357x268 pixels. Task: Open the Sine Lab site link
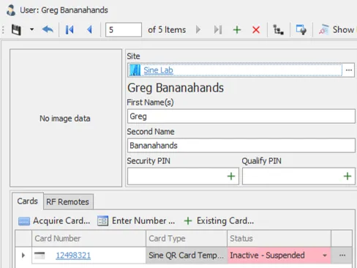[158, 70]
